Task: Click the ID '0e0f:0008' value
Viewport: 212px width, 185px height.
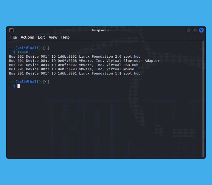Action: pyautogui.click(x=67, y=61)
